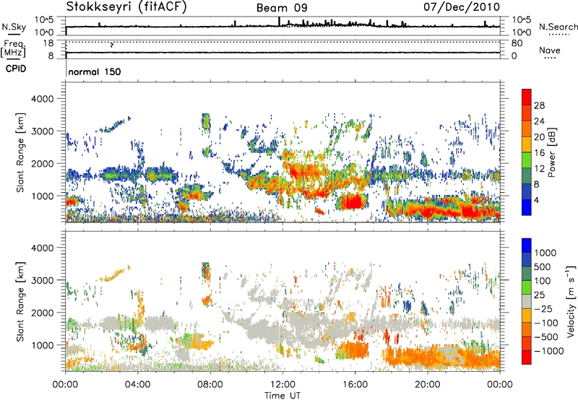Click the '1000' tick on the Velocity scale
Image resolution: width=578 pixels, height=400 pixels.
tap(545, 253)
